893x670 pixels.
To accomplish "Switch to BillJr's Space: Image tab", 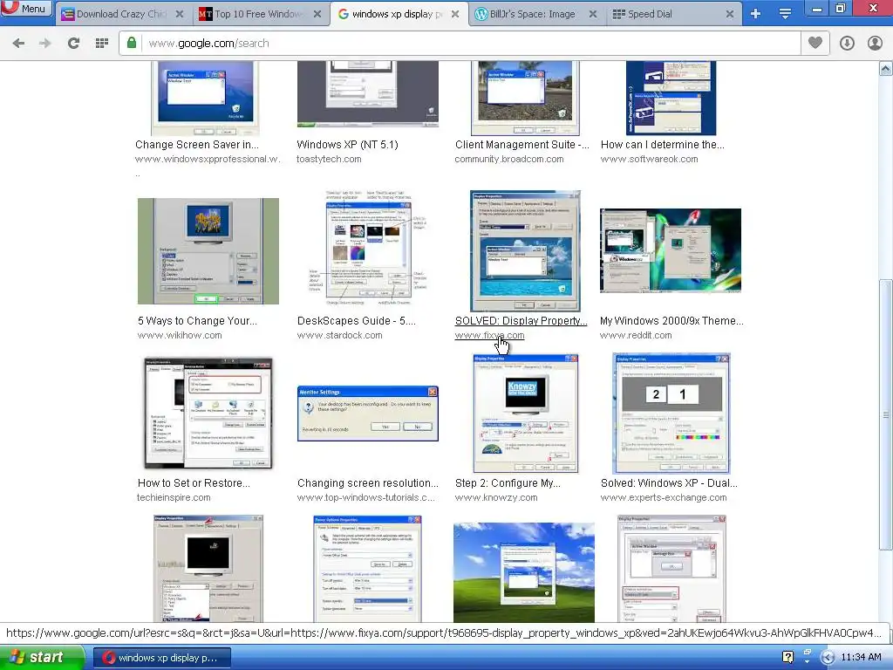I will [532, 14].
